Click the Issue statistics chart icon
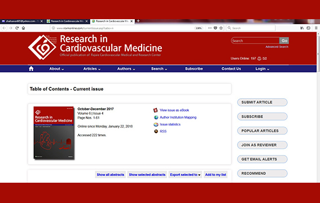 point(156,124)
